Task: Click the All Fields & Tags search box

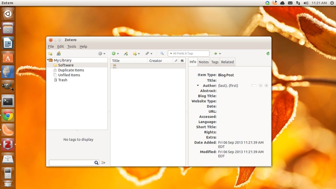Action: point(189,54)
